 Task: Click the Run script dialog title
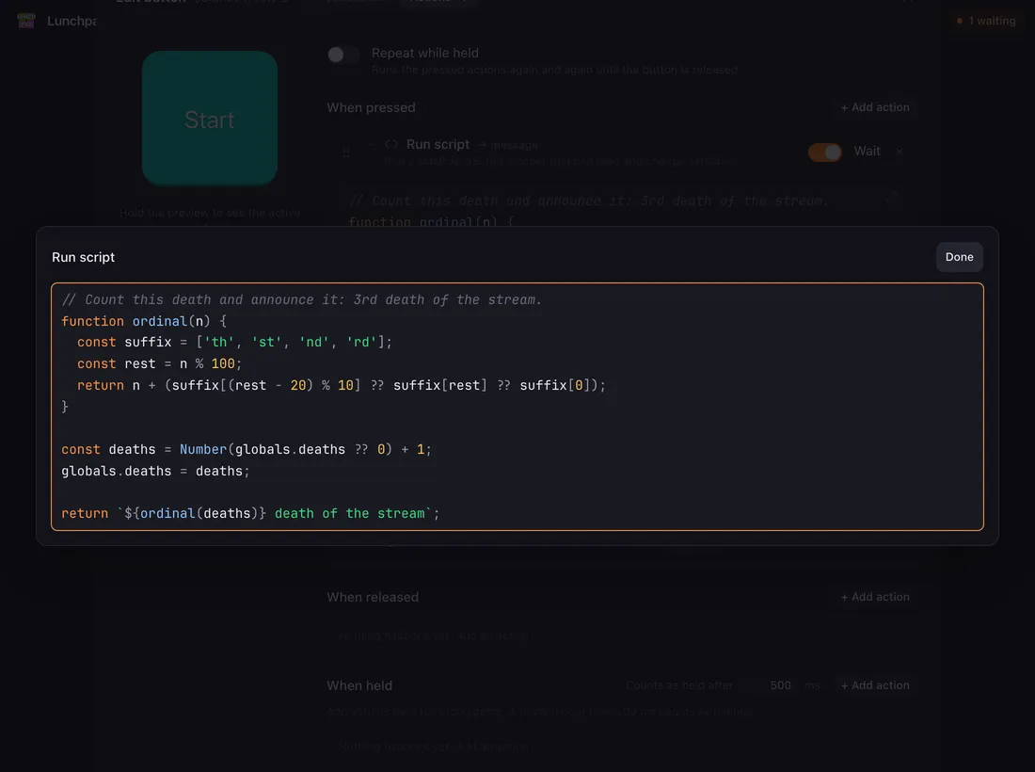tap(83, 257)
